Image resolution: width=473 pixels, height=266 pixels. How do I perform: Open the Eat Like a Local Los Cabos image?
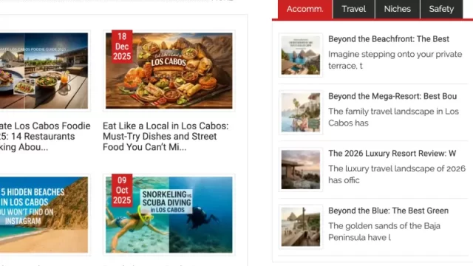pyautogui.click(x=169, y=71)
